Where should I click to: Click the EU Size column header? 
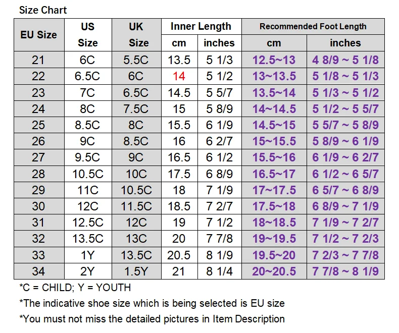click(38, 35)
